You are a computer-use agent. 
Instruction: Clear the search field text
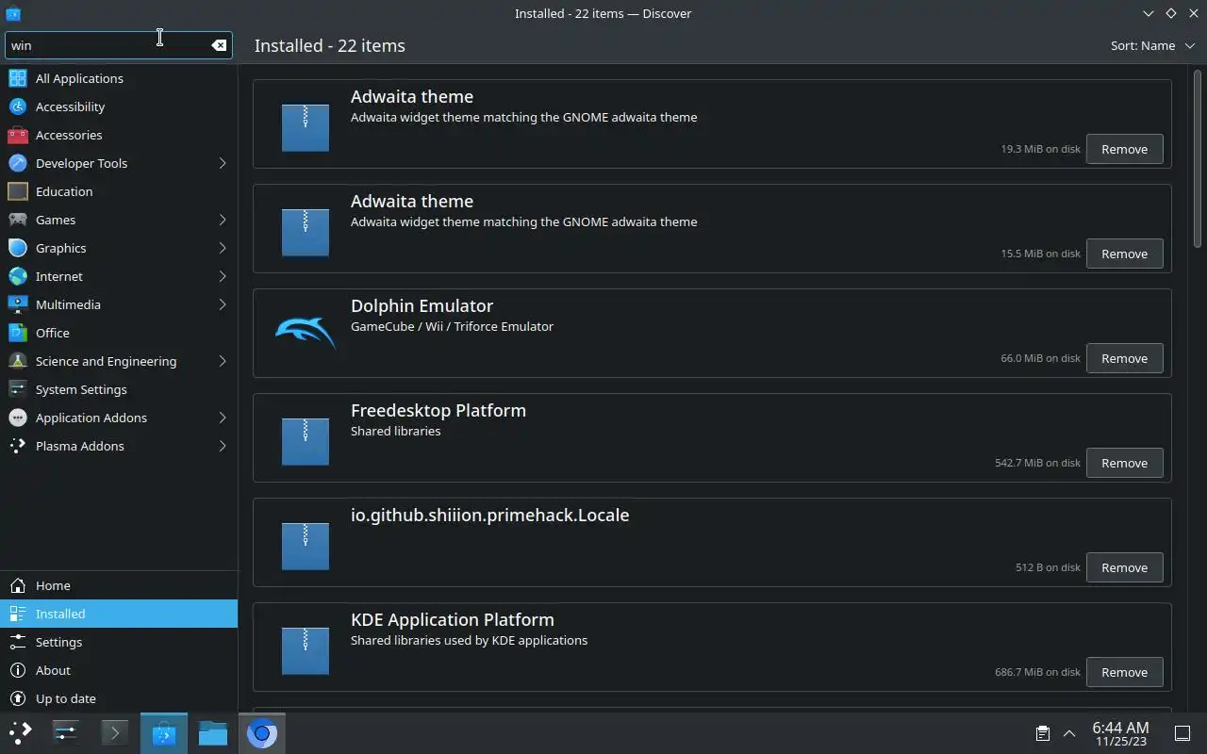pos(219,45)
